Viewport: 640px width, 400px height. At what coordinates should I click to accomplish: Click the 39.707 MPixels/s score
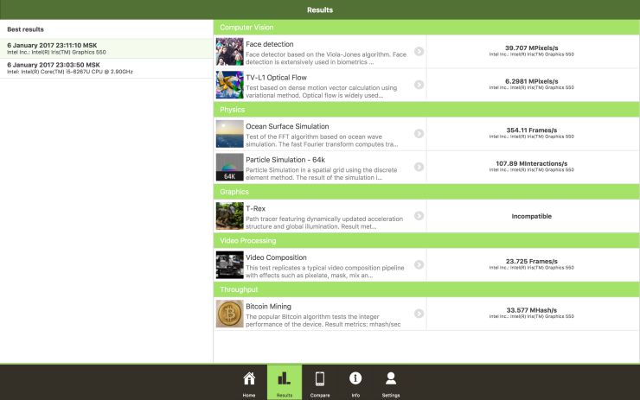pos(531,48)
